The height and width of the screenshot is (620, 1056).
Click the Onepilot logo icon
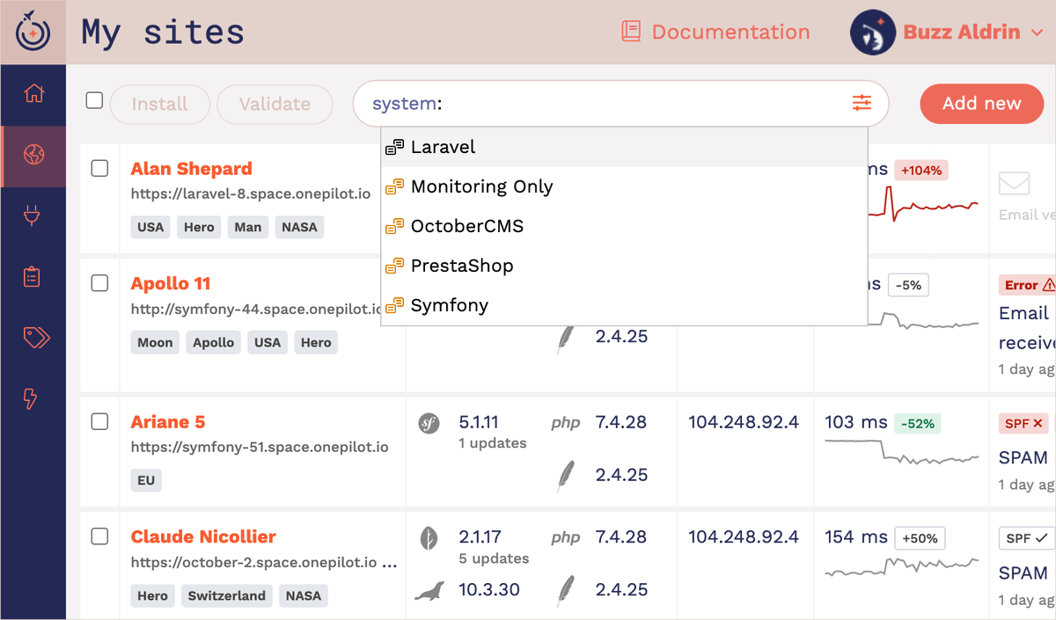pos(33,32)
